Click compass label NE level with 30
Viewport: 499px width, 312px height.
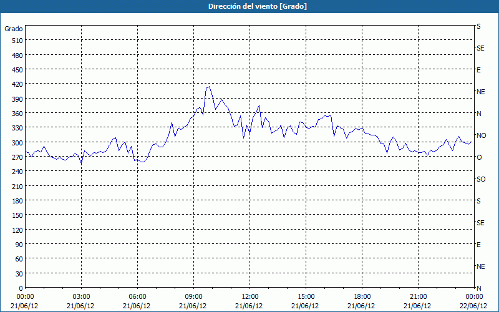coord(480,266)
